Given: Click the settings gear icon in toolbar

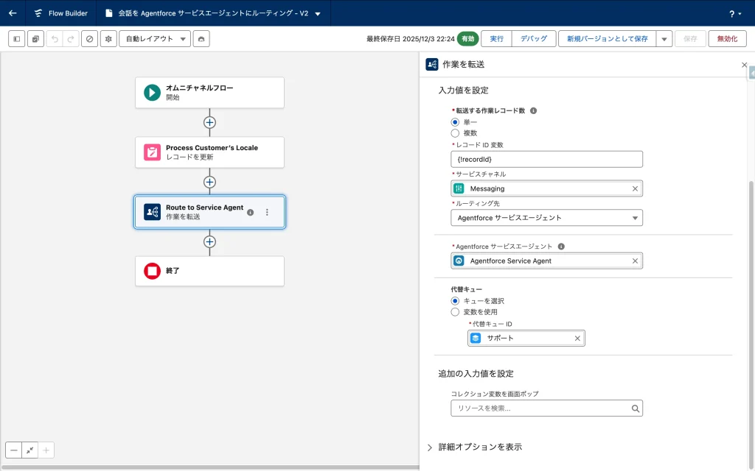Looking at the screenshot, I should (x=108, y=39).
